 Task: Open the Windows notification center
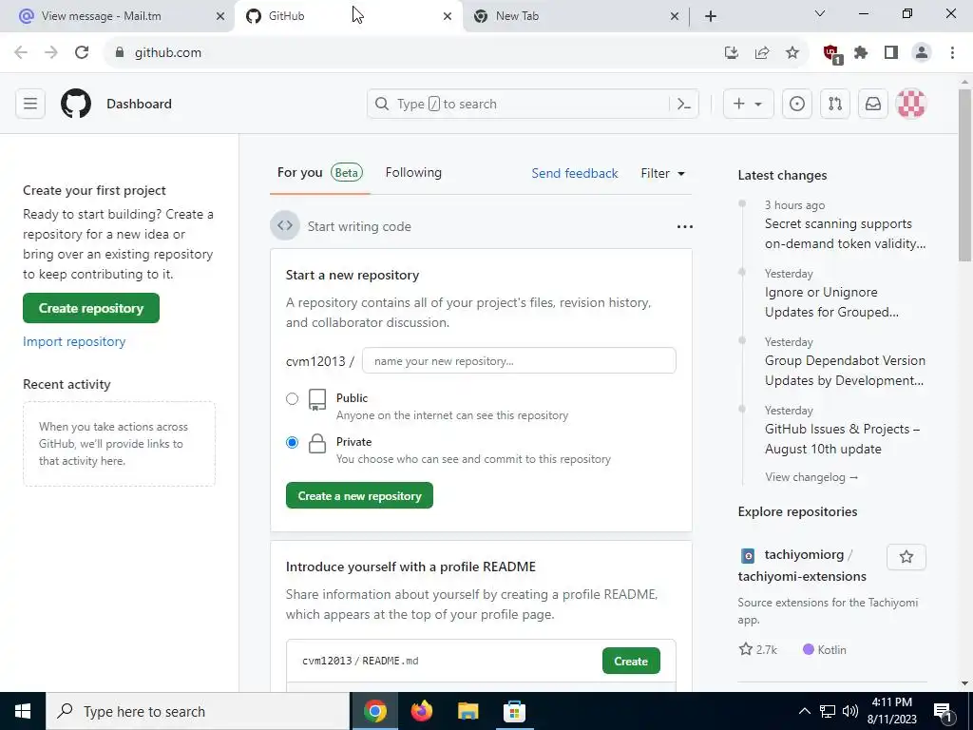[x=944, y=711]
